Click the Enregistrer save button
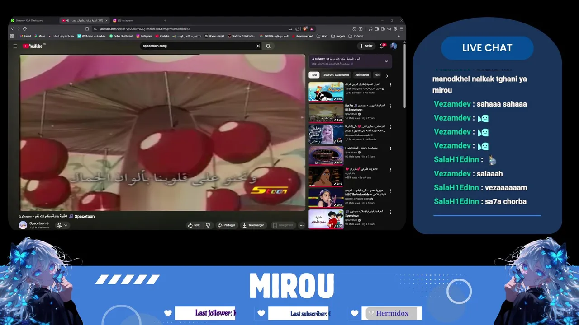Image resolution: width=579 pixels, height=325 pixels. [x=283, y=225]
